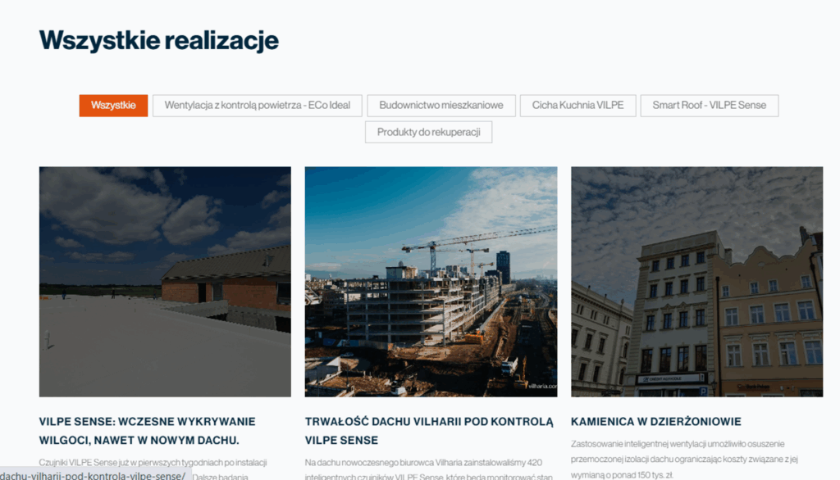Filter by Produkty do rekuperacji
This screenshot has height=480, width=840.
(x=428, y=132)
